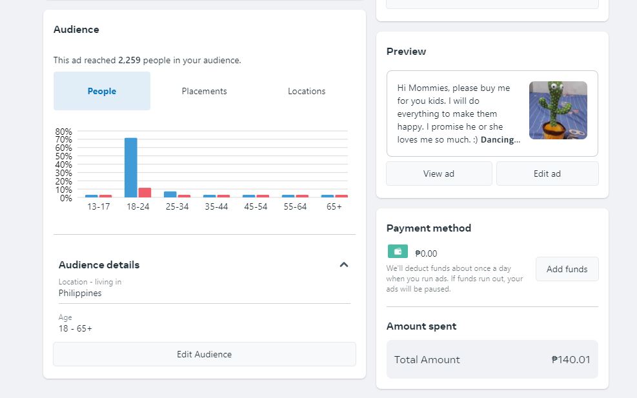Click the blue 25-34 bar

(170, 194)
